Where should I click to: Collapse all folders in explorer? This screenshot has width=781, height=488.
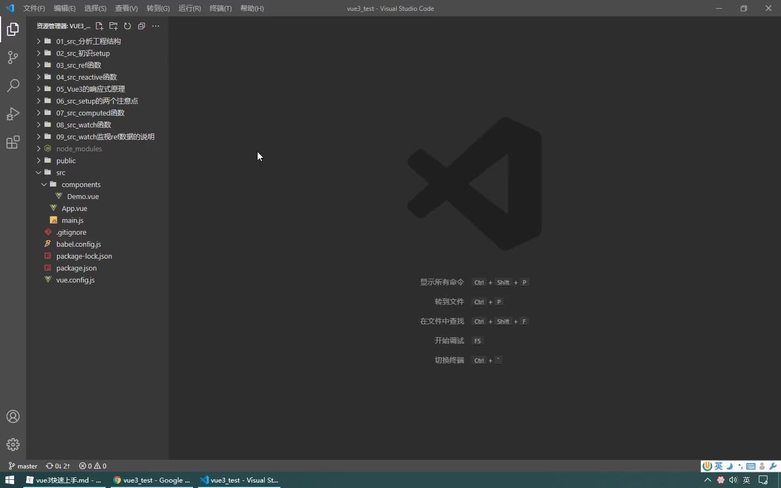[142, 26]
